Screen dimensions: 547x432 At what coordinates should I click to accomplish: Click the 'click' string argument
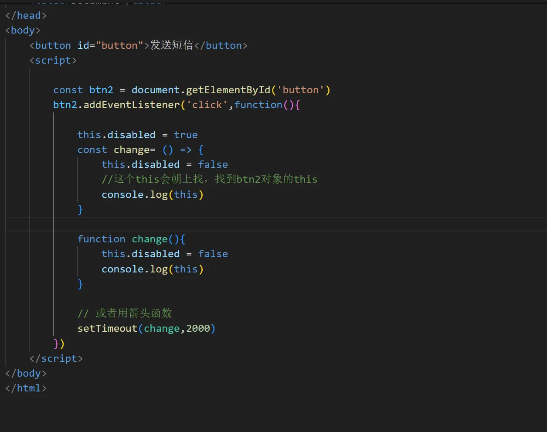coord(207,105)
